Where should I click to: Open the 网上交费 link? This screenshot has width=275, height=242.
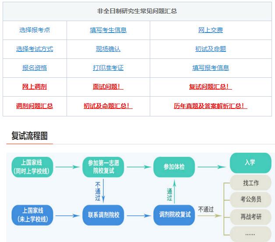211,30
